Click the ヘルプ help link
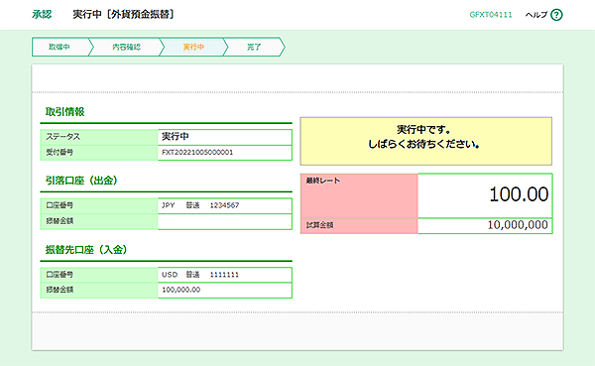This screenshot has width=595, height=366. 536,15
